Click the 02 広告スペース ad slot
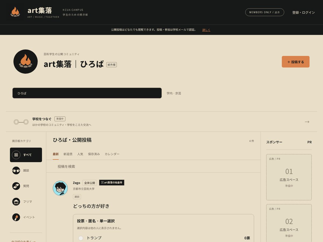323x242 pixels. point(289,223)
